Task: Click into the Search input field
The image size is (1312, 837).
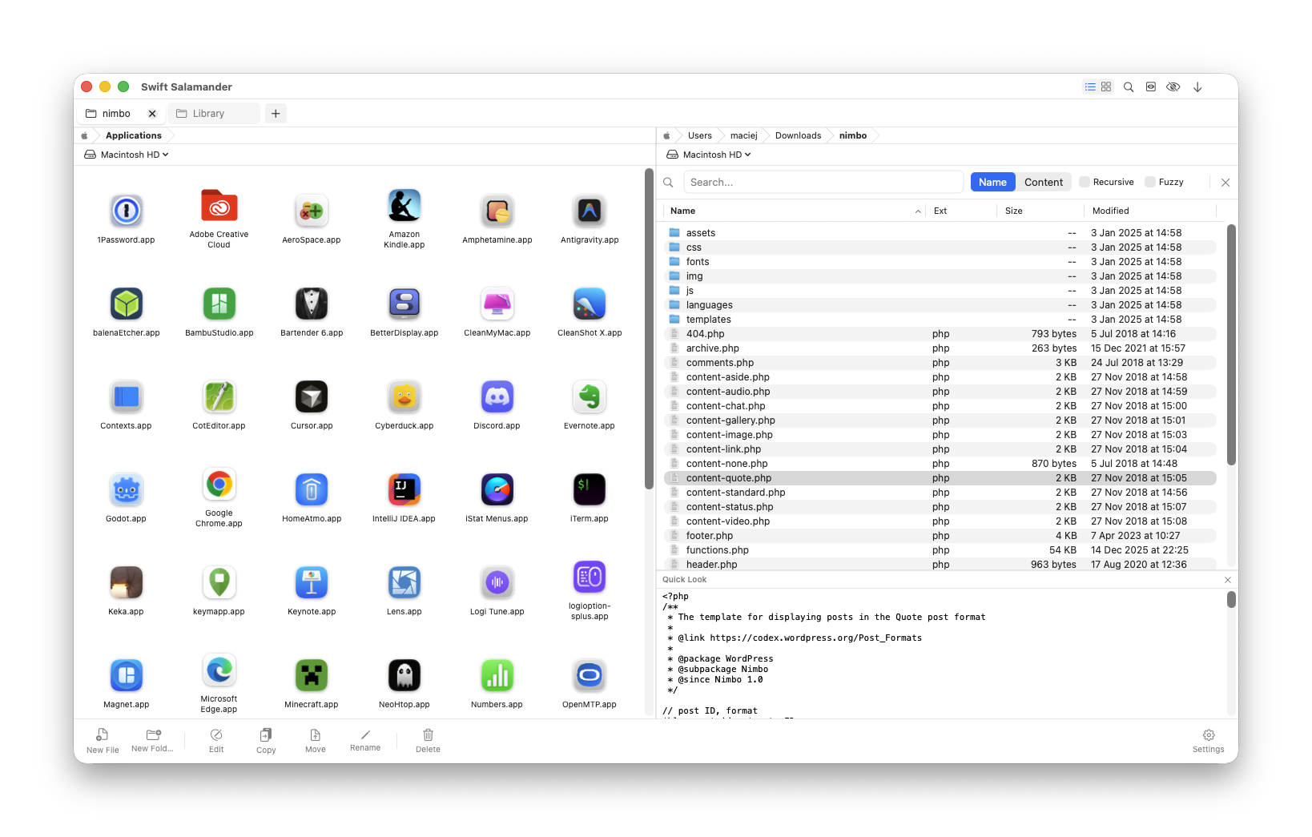Action: (x=823, y=182)
